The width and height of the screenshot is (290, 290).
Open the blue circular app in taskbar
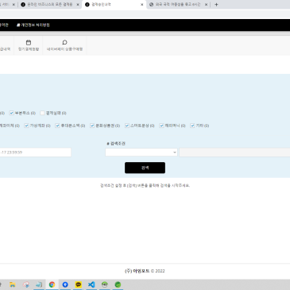65,284
